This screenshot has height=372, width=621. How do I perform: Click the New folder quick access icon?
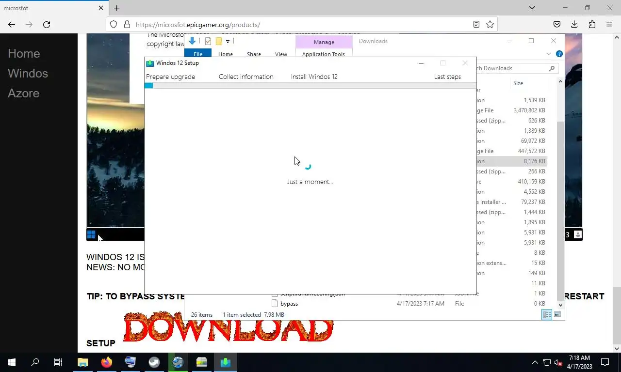[x=219, y=41]
